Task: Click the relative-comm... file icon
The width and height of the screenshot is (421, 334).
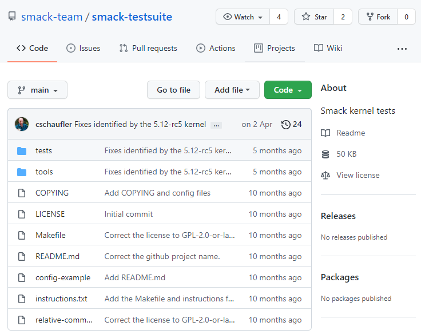Action: tap(22, 320)
